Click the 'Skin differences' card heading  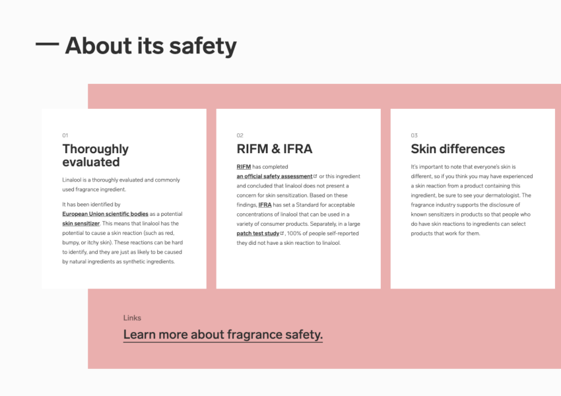tap(457, 148)
